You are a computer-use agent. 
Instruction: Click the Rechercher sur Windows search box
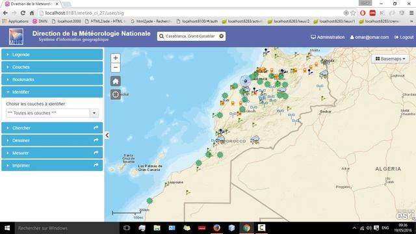pyautogui.click(x=67, y=228)
